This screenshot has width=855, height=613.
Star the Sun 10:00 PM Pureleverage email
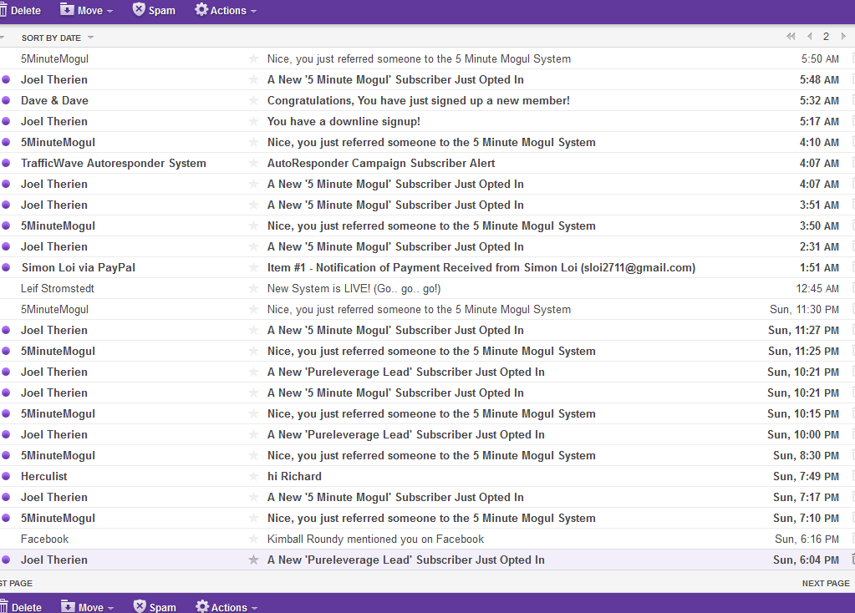[x=253, y=435]
